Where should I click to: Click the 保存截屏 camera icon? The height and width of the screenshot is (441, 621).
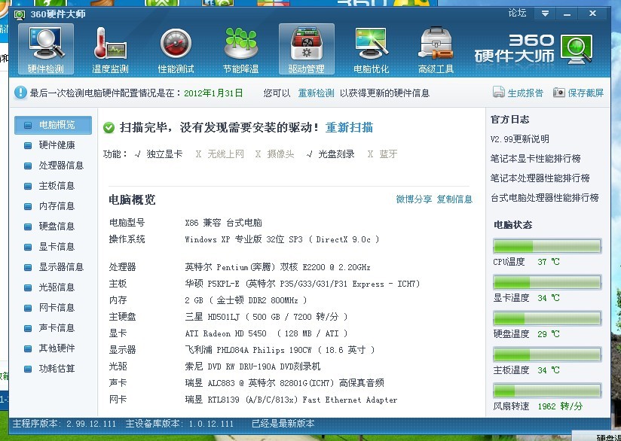tap(558, 92)
